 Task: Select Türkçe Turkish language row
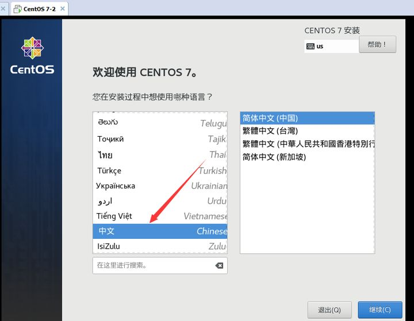point(160,171)
